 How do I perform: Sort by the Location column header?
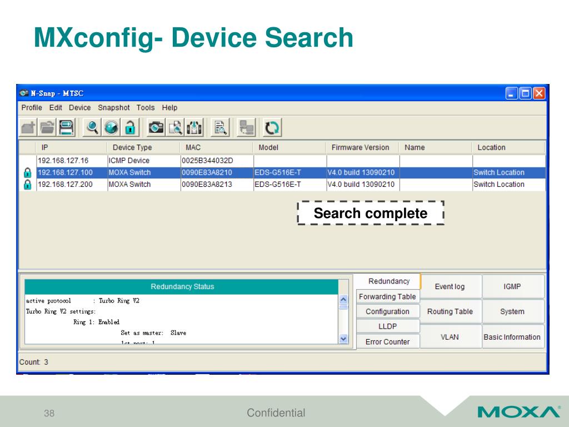pos(508,147)
